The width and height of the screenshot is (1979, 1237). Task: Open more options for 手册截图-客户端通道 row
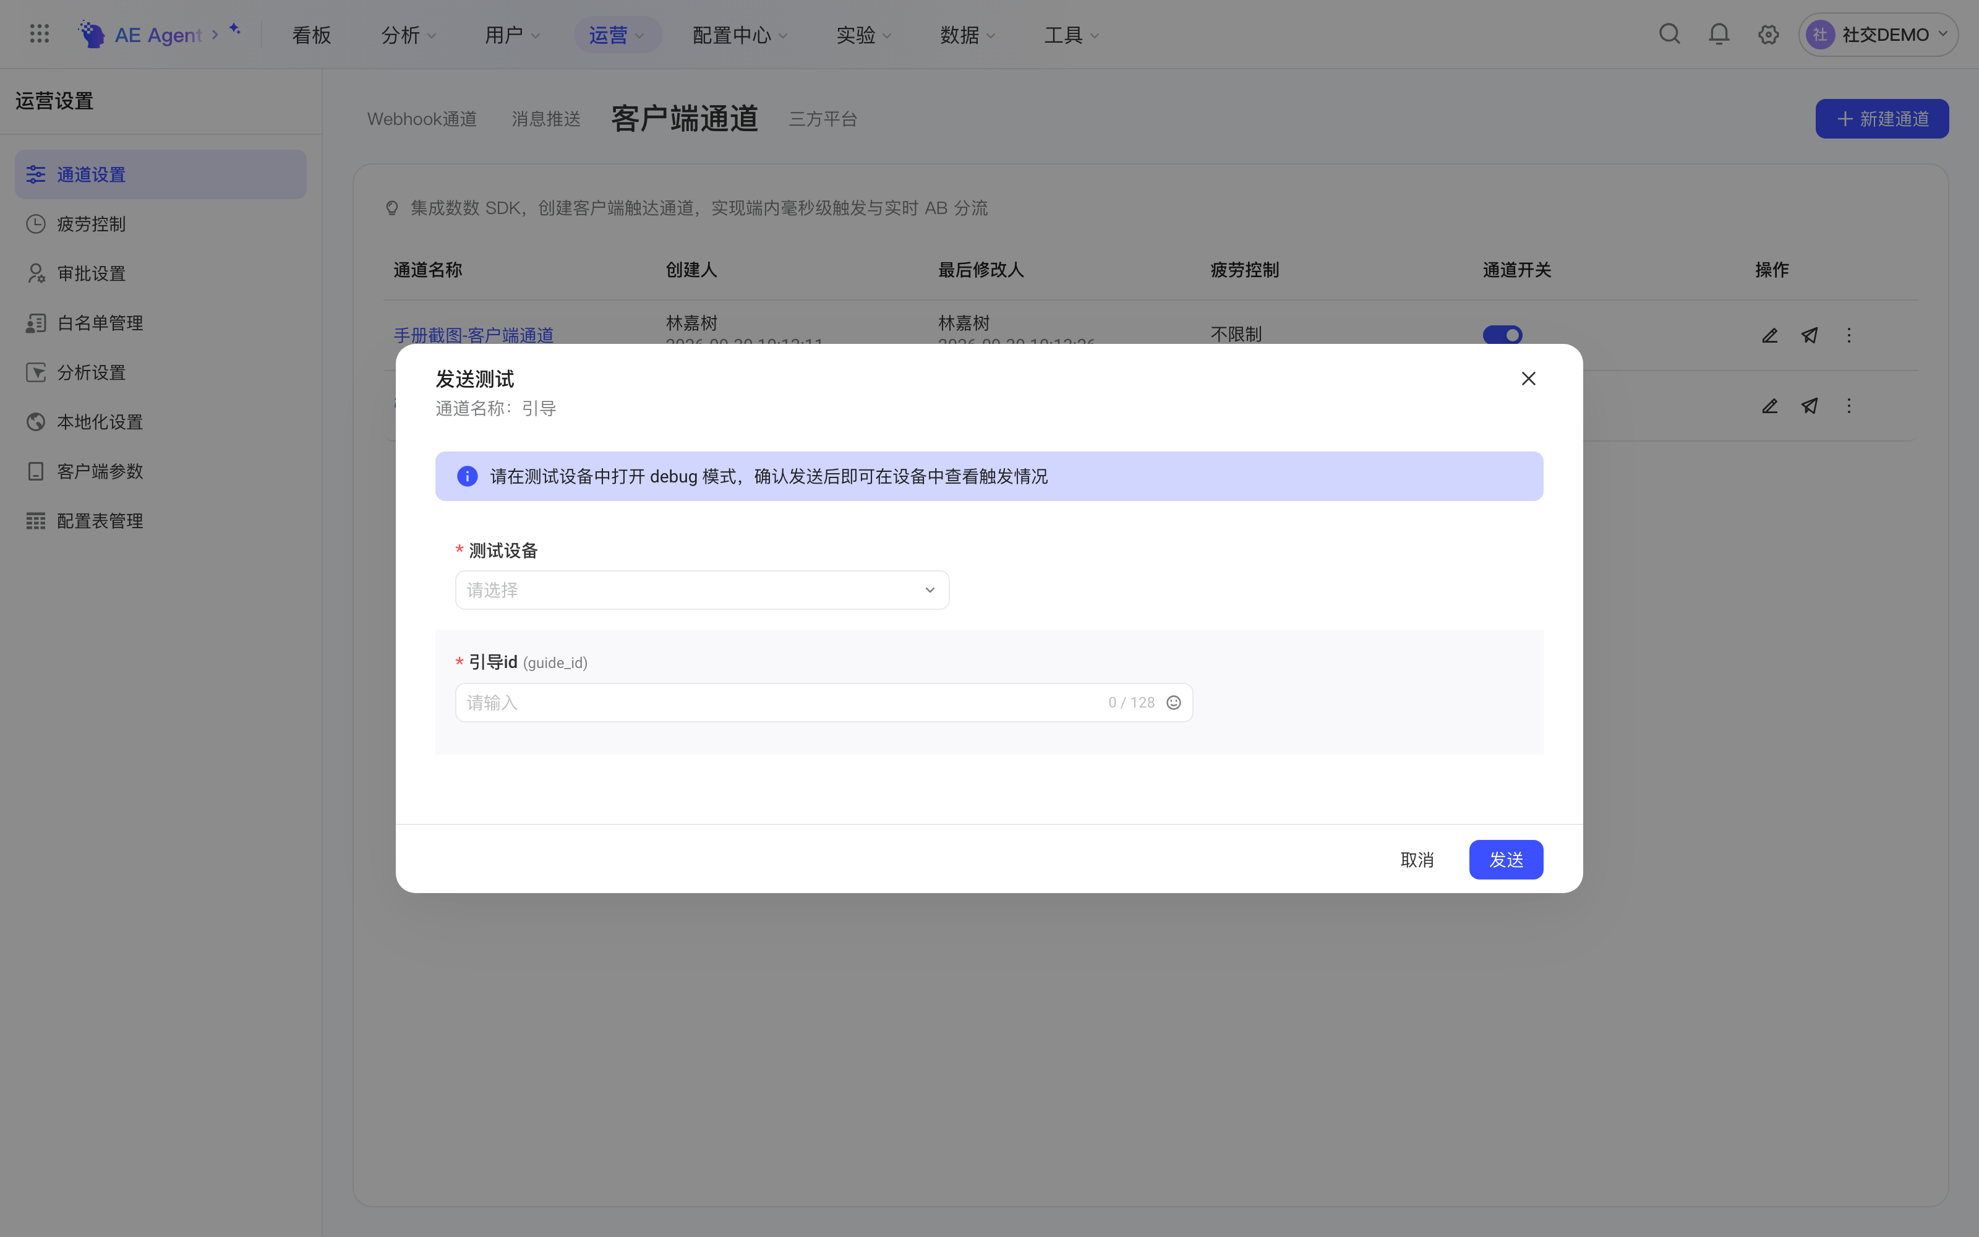1848,335
